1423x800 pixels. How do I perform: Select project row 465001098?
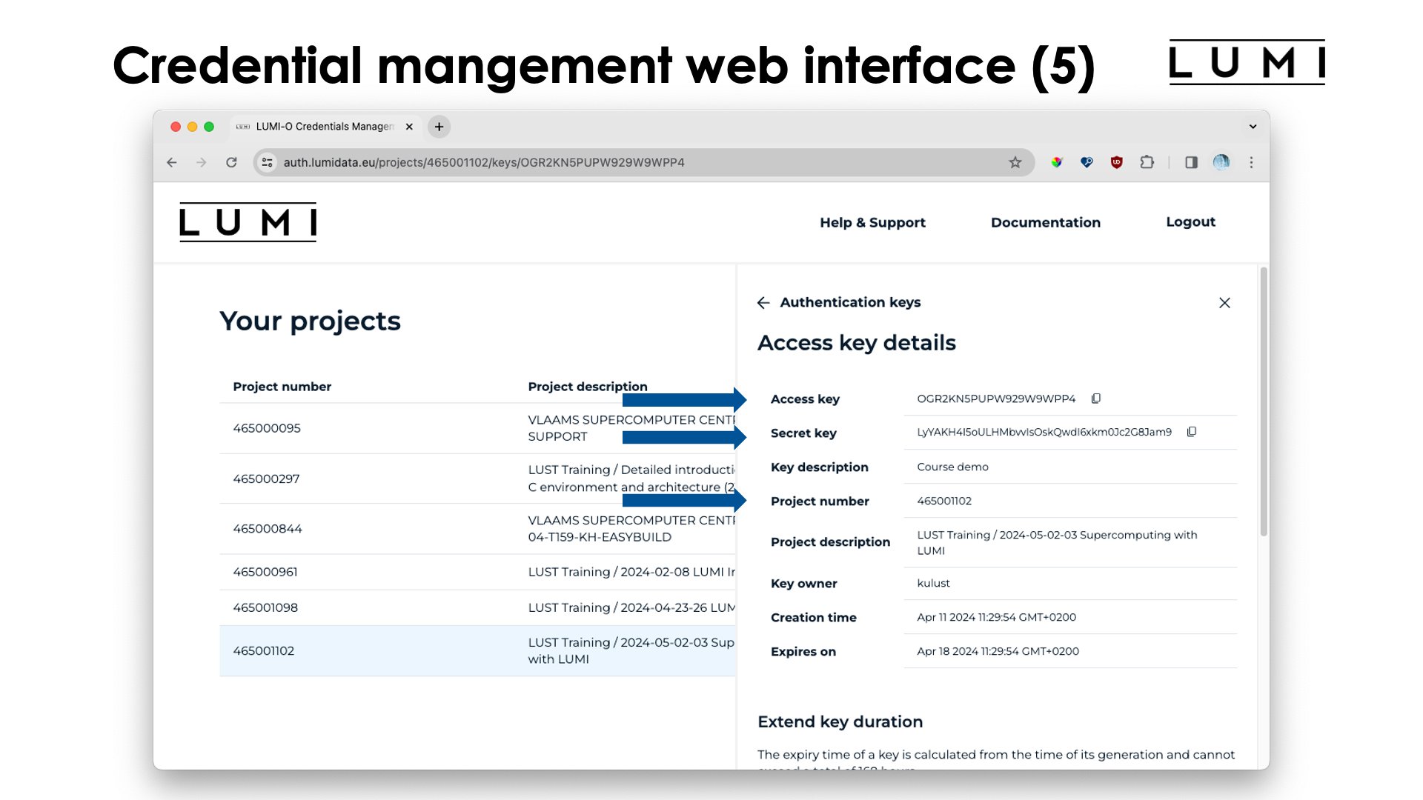point(477,607)
